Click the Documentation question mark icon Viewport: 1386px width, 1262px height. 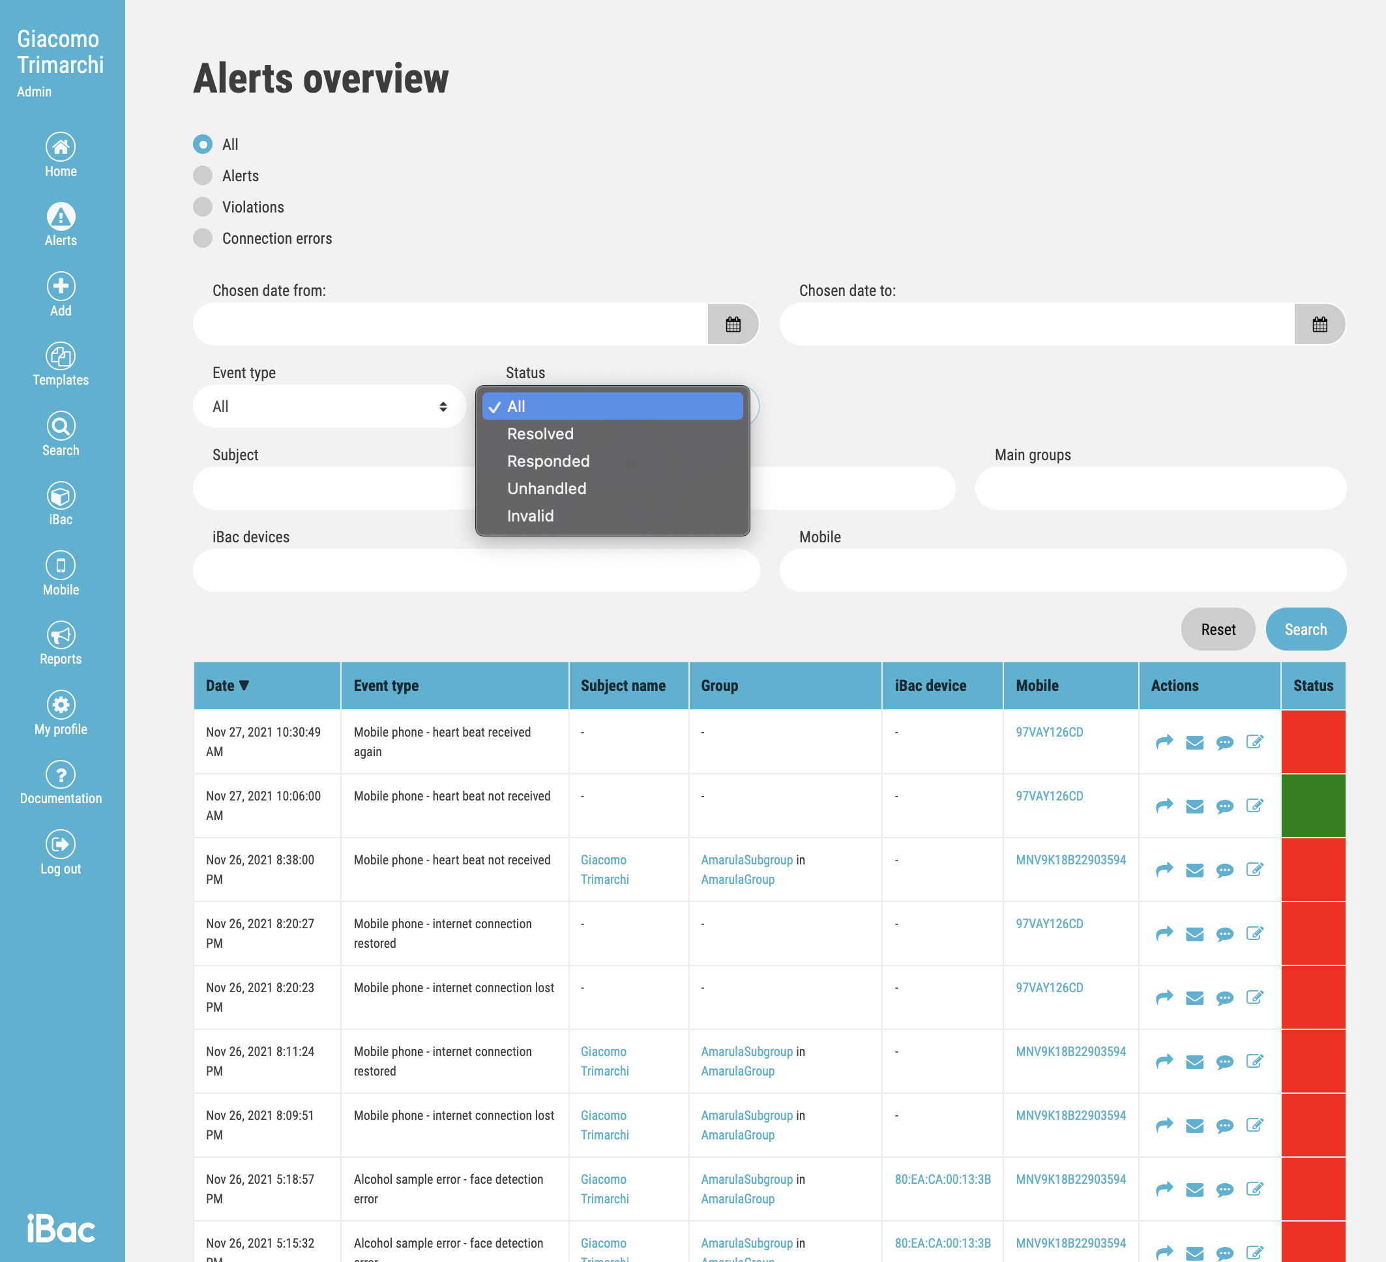coord(61,774)
